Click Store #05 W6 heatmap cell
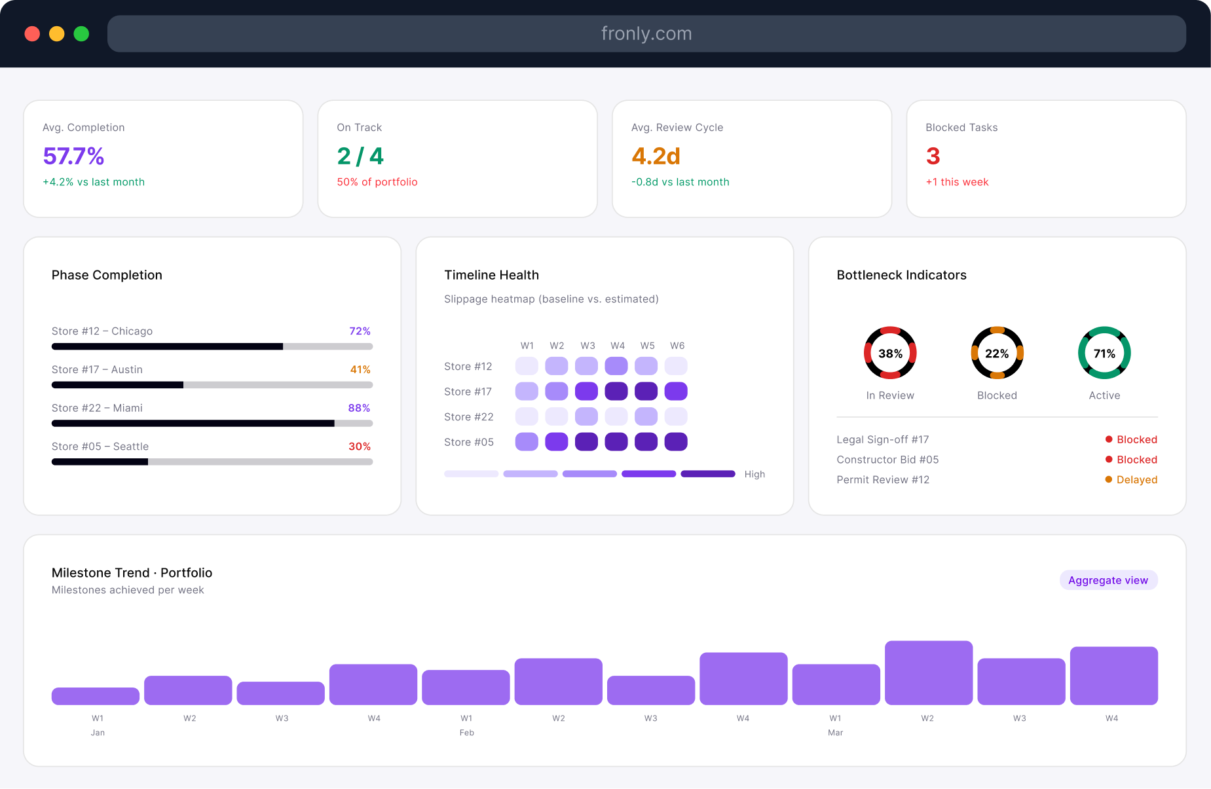 [x=676, y=442]
